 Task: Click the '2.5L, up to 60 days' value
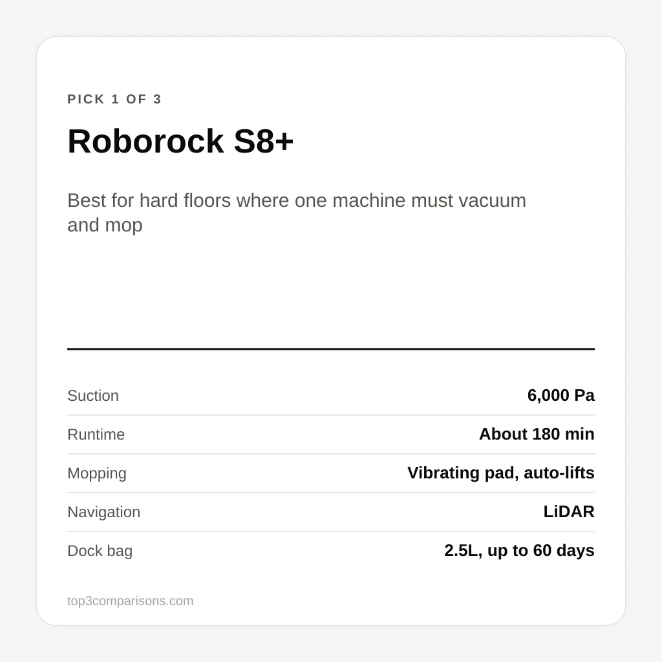[519, 551]
